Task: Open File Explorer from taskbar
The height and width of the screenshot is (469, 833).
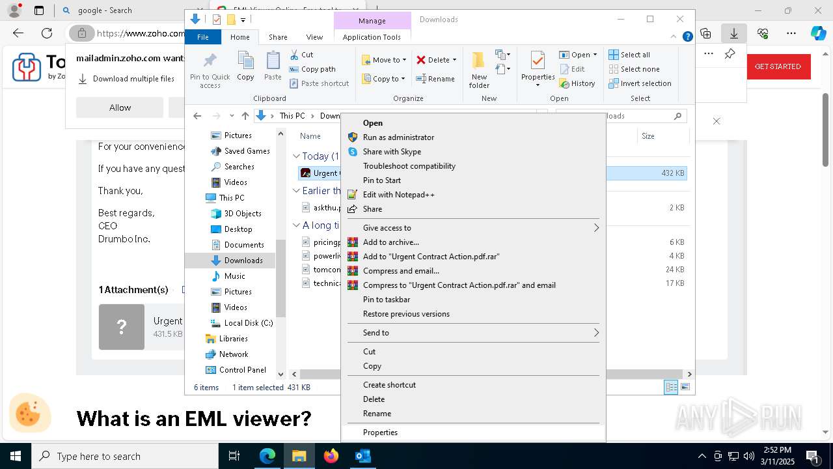Action: 299,456
